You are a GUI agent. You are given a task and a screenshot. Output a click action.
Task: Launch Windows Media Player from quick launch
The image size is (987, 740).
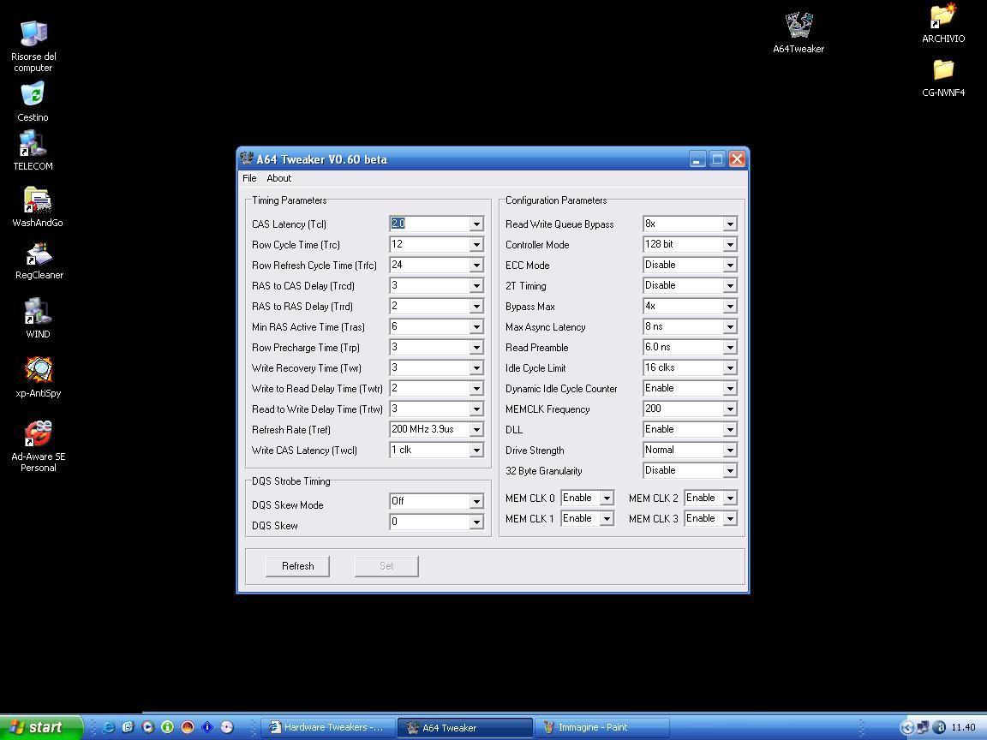pos(148,727)
